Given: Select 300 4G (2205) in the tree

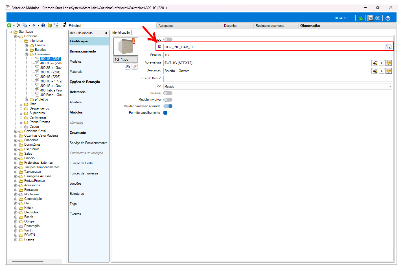Looking at the screenshot, I should (x=50, y=77).
